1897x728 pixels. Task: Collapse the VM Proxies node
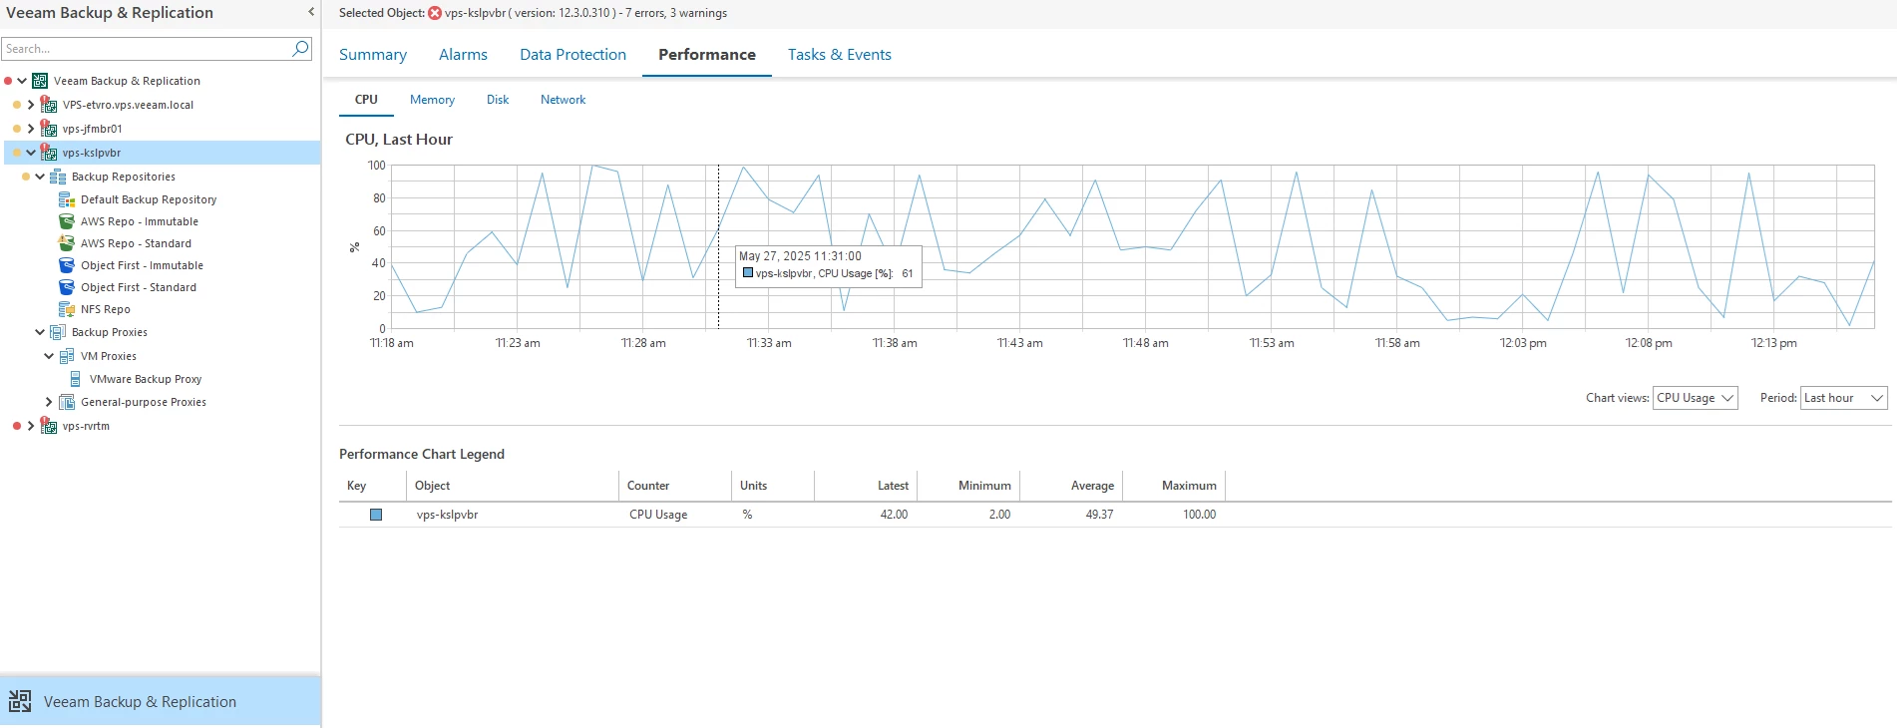point(49,356)
